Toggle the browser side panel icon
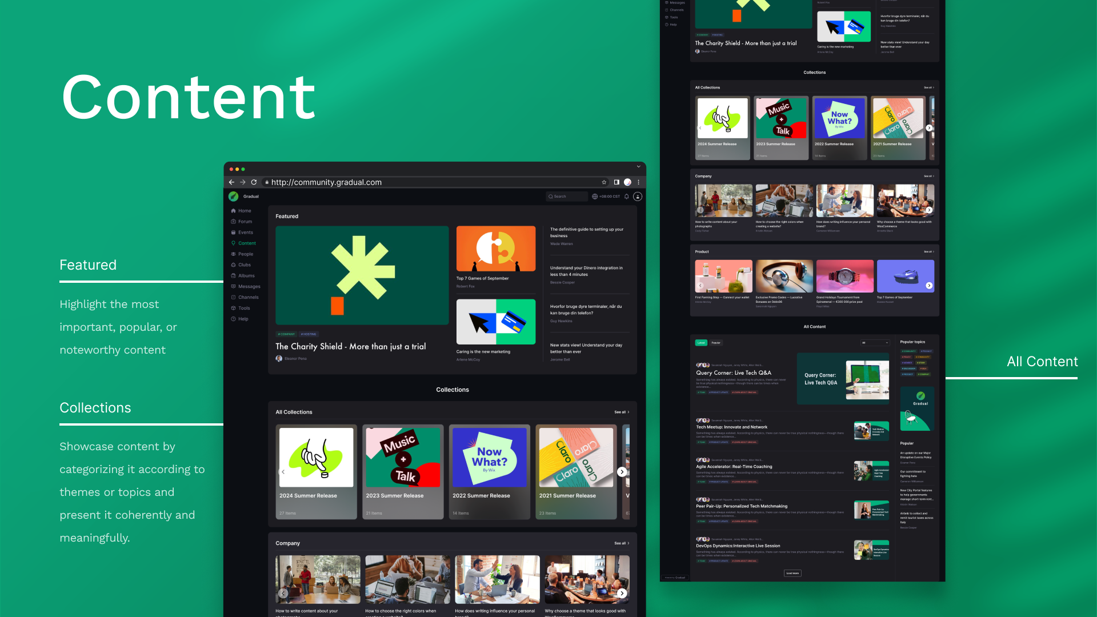 click(616, 182)
